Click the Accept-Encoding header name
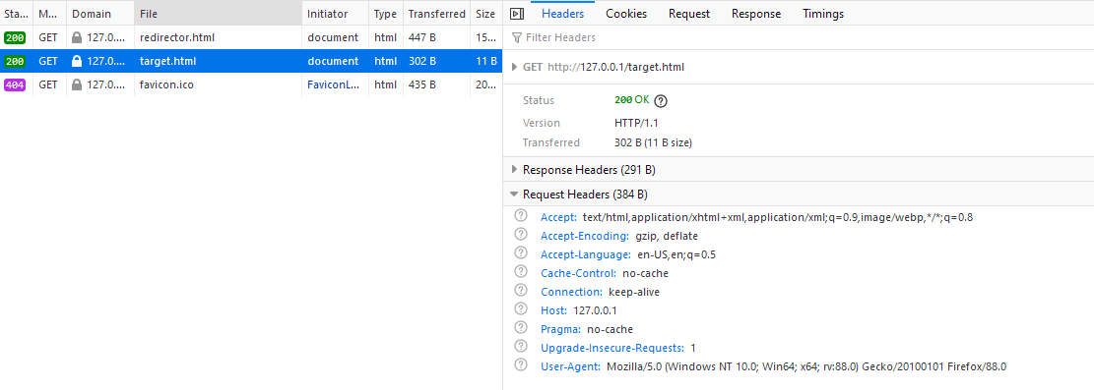Image resolution: width=1094 pixels, height=390 pixels. (585, 236)
